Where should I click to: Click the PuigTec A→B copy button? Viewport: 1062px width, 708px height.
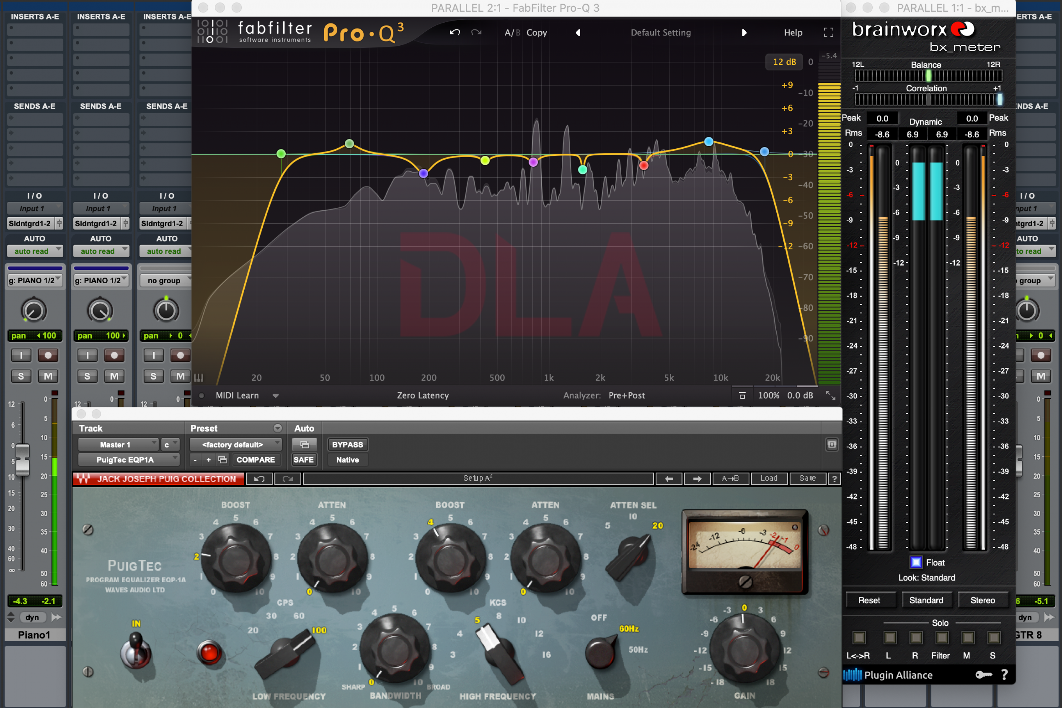(x=731, y=479)
